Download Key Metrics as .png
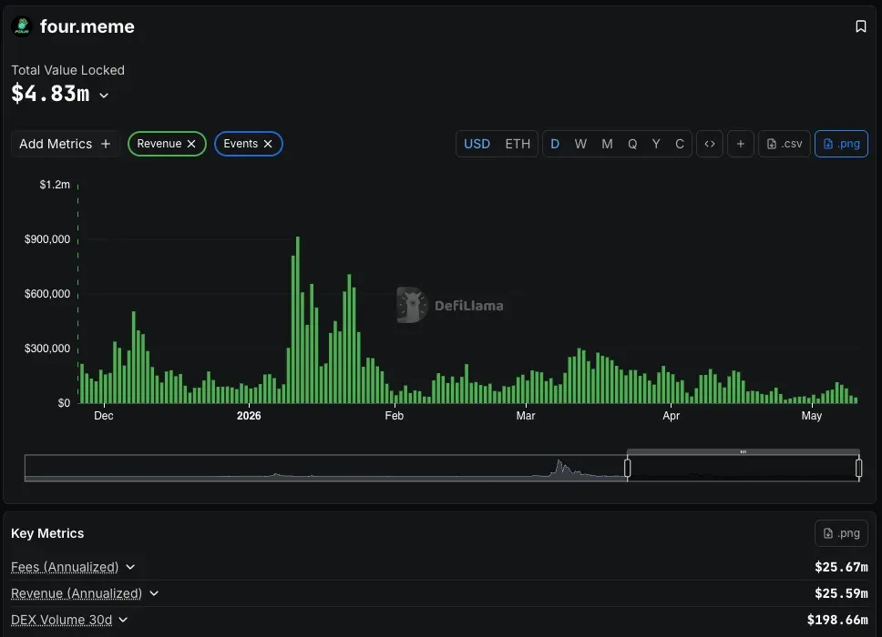Screen dimensions: 882x637 (841, 533)
